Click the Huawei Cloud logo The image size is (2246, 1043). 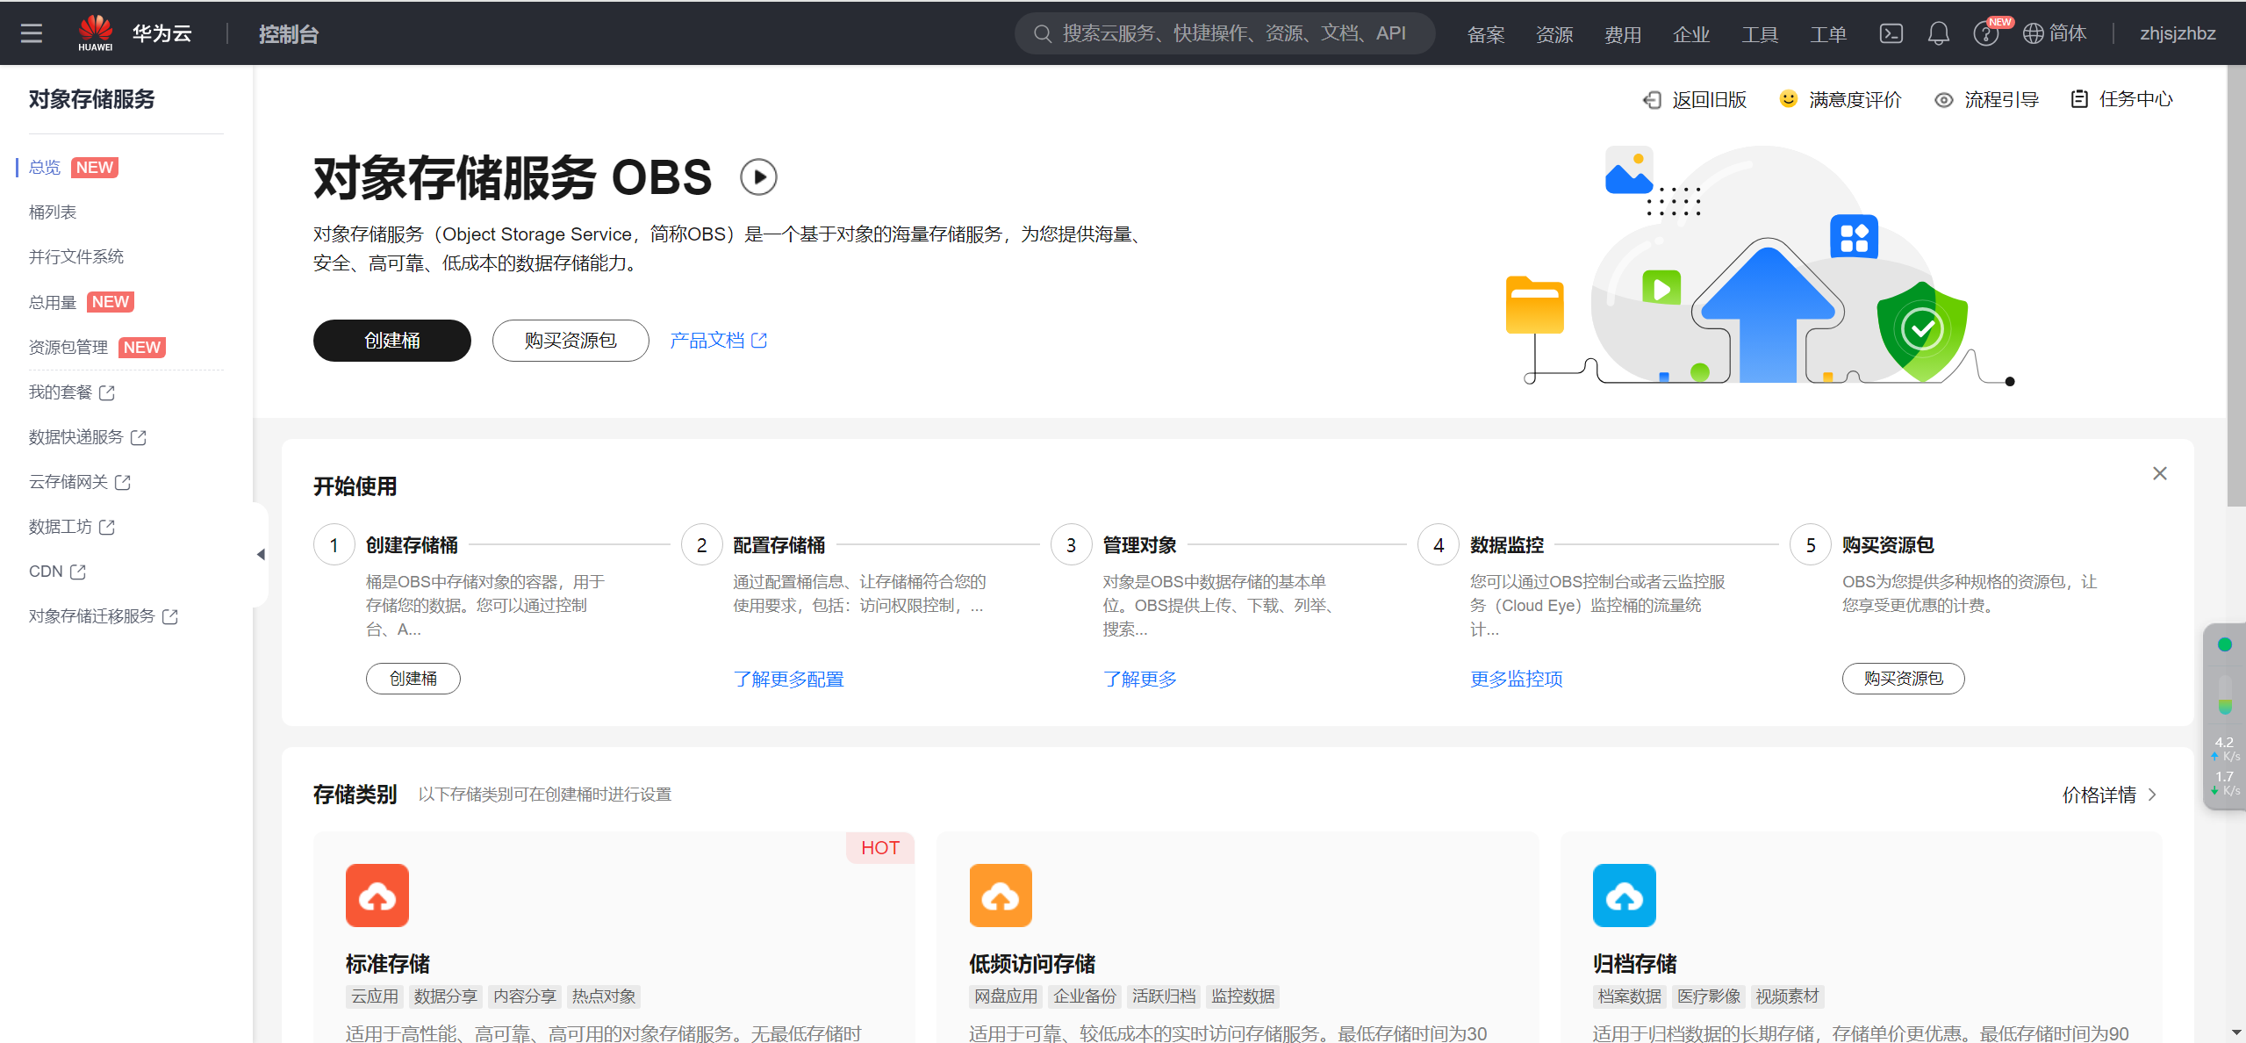coord(96,32)
